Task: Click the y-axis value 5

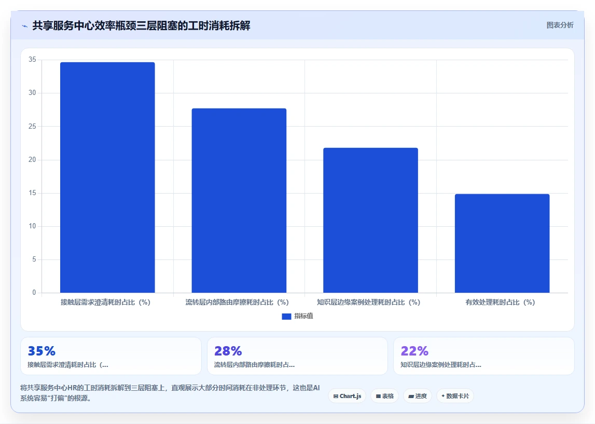Action: point(34,259)
